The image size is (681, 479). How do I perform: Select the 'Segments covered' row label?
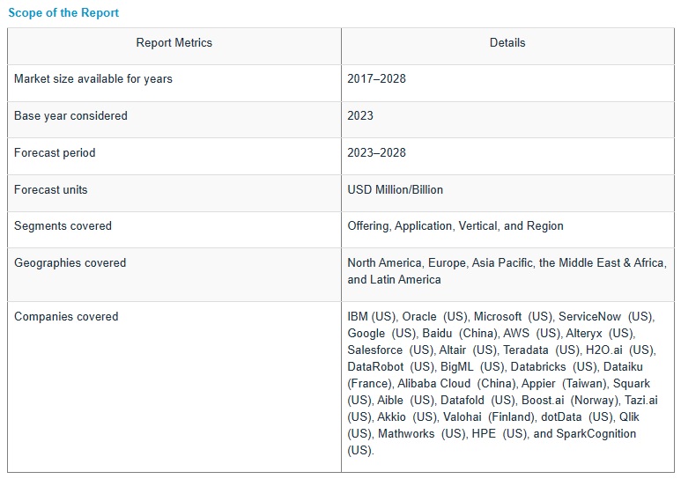[63, 226]
